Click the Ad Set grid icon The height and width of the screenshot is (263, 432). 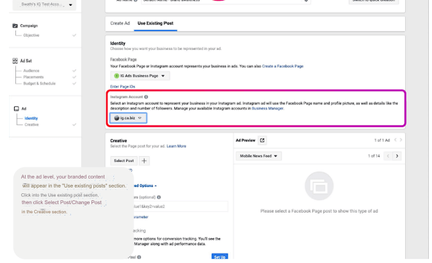[15, 61]
